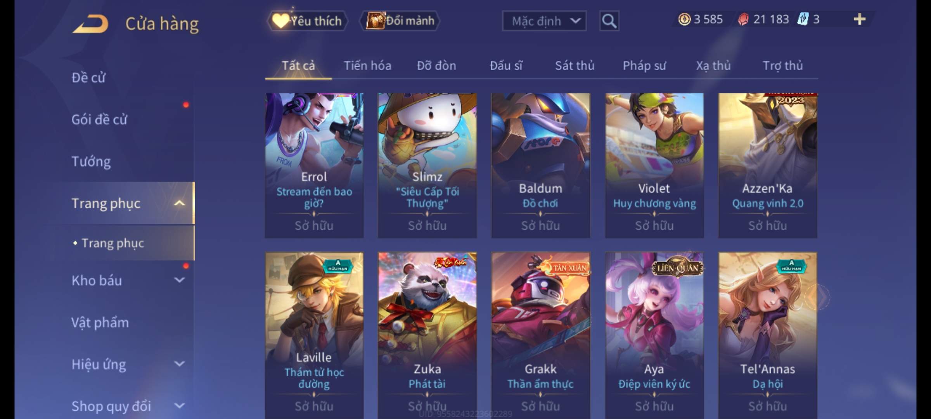Screen dimensions: 931x419
Task: Tap the back arrow beside Cửa hàng
Action: point(90,24)
